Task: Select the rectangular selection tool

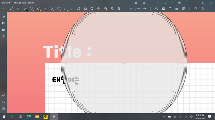Action: tap(78, 9)
